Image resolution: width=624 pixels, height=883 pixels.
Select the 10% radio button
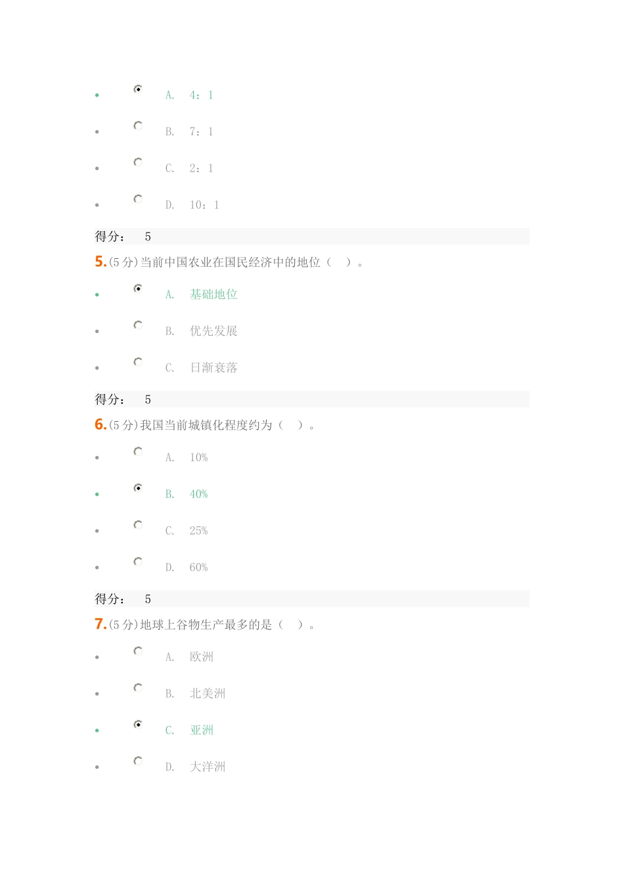(138, 451)
